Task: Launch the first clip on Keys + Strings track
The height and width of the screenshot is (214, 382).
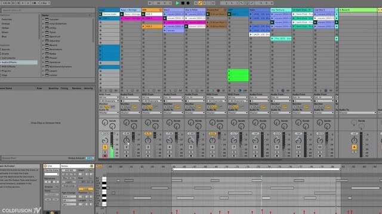Action: pyautogui.click(x=122, y=14)
